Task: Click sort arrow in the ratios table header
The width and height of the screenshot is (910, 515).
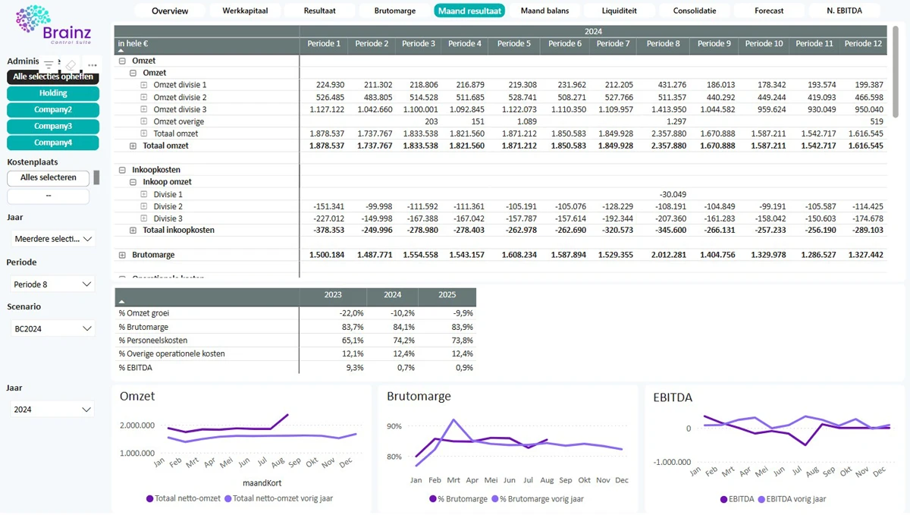Action: (x=121, y=302)
